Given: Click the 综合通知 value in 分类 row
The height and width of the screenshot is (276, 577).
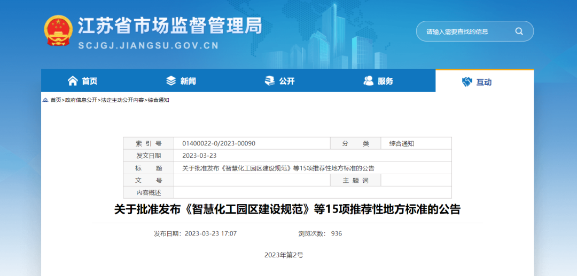Looking at the screenshot, I should click(x=402, y=143).
